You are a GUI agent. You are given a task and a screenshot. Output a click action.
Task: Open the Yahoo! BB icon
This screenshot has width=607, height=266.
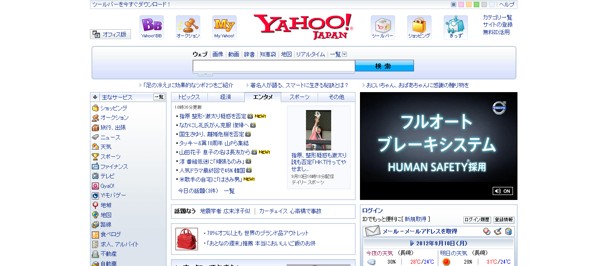(x=152, y=27)
